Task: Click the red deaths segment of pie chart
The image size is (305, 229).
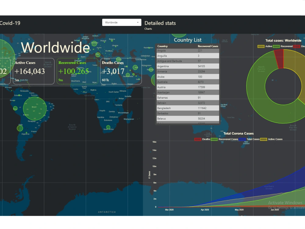Action: 279,59
